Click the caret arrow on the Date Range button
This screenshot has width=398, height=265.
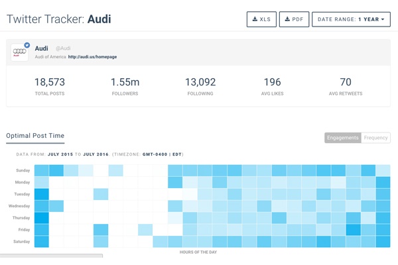(x=383, y=19)
